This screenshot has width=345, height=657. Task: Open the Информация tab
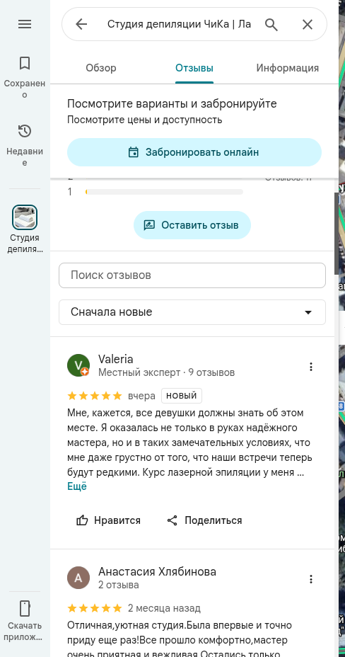tap(287, 68)
